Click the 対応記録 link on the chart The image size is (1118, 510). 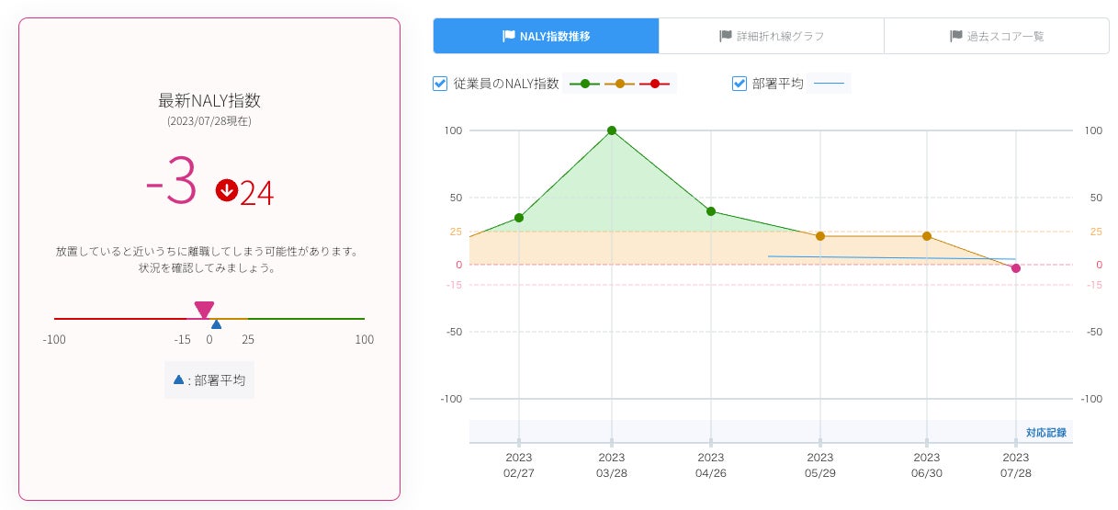(1046, 432)
